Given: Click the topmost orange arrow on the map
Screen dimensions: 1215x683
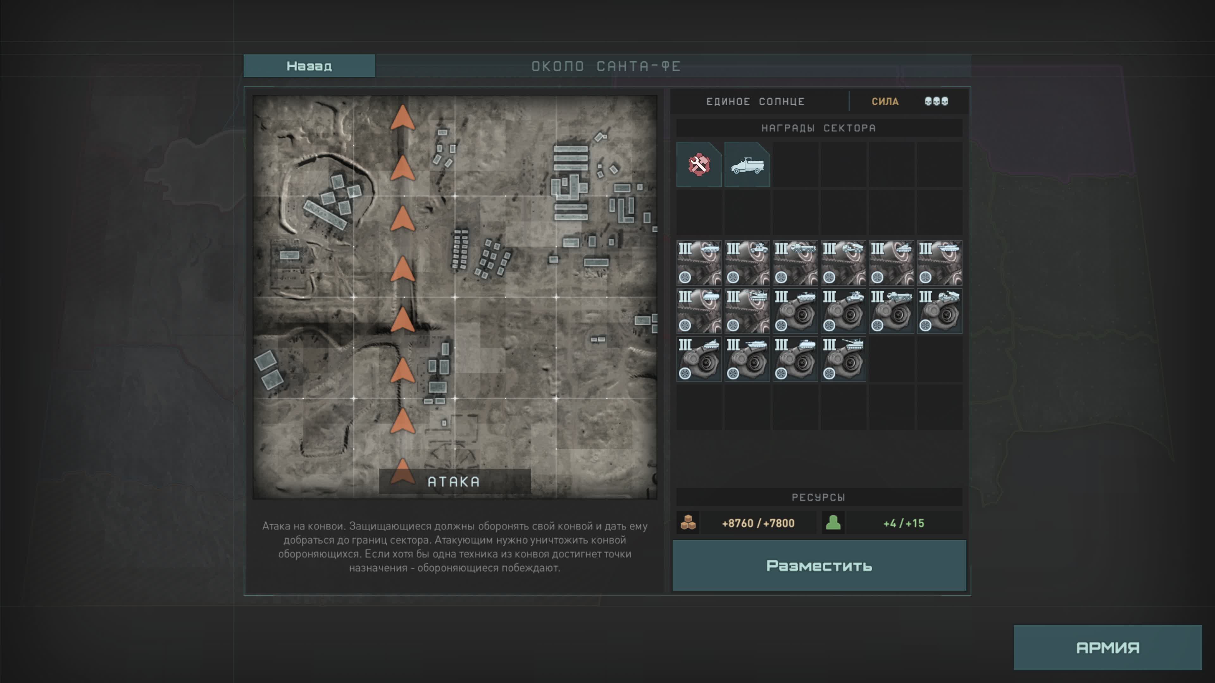Looking at the screenshot, I should [x=402, y=118].
